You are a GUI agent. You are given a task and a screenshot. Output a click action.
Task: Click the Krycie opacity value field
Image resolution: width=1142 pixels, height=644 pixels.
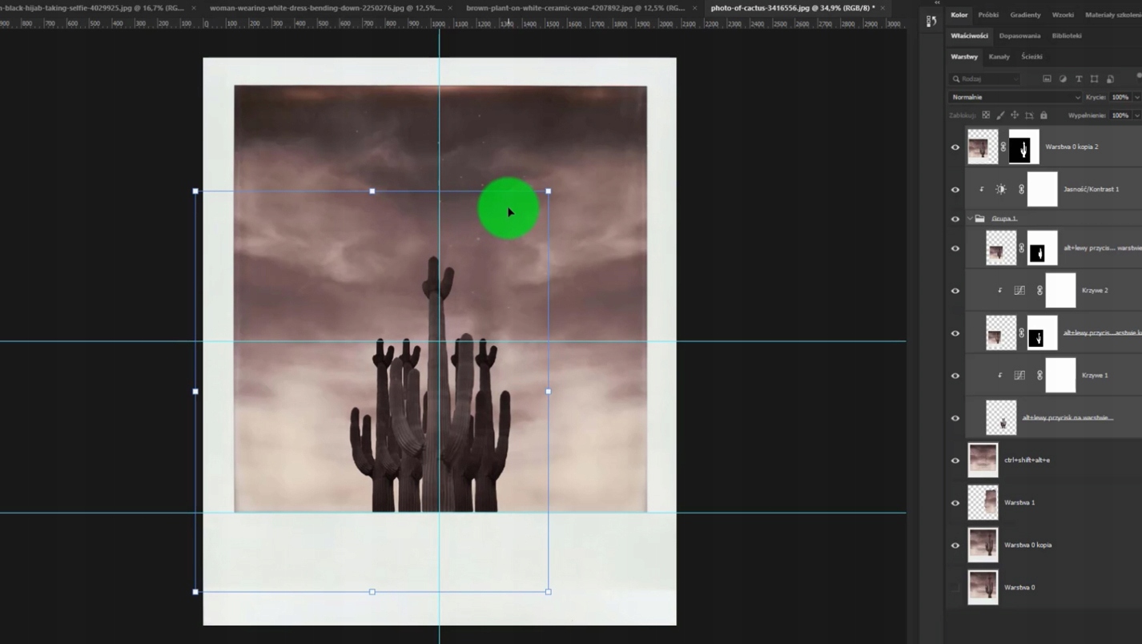[x=1120, y=98]
